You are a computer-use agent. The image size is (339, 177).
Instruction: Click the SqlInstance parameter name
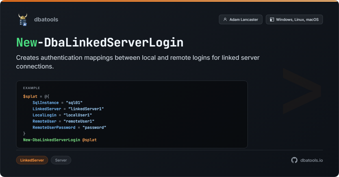click(x=46, y=103)
